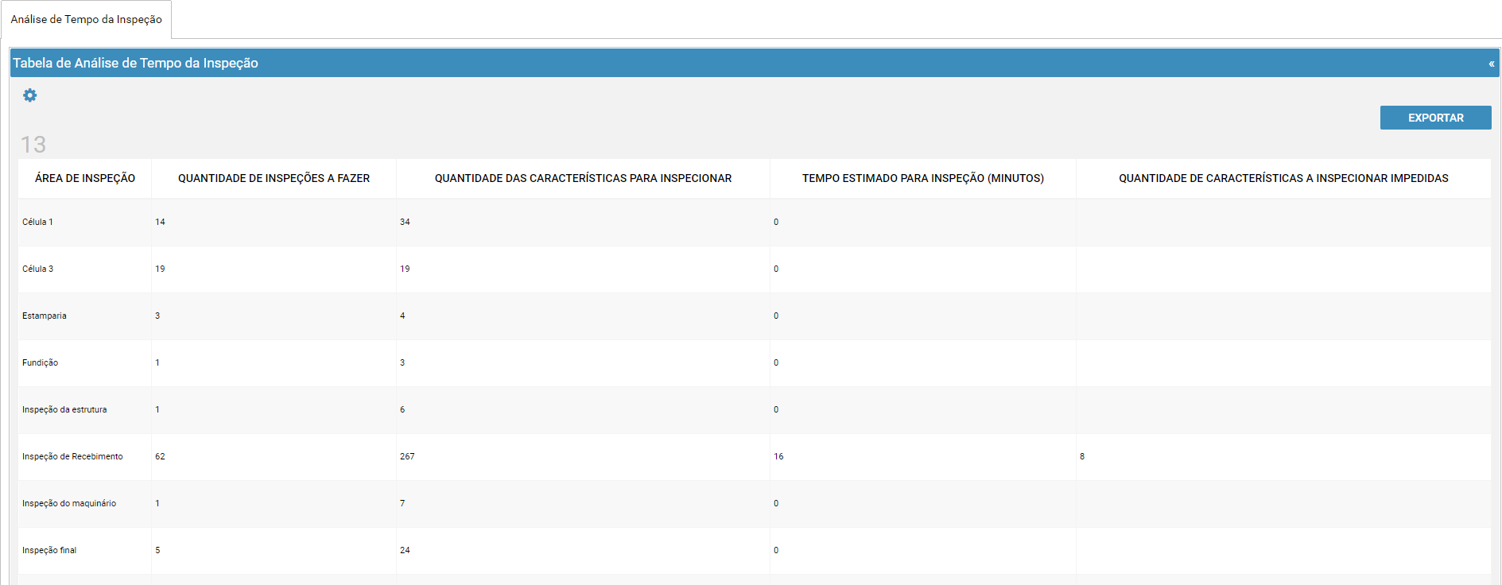Click the record count 13 label
Screen dimensions: 1502x585
(x=33, y=145)
